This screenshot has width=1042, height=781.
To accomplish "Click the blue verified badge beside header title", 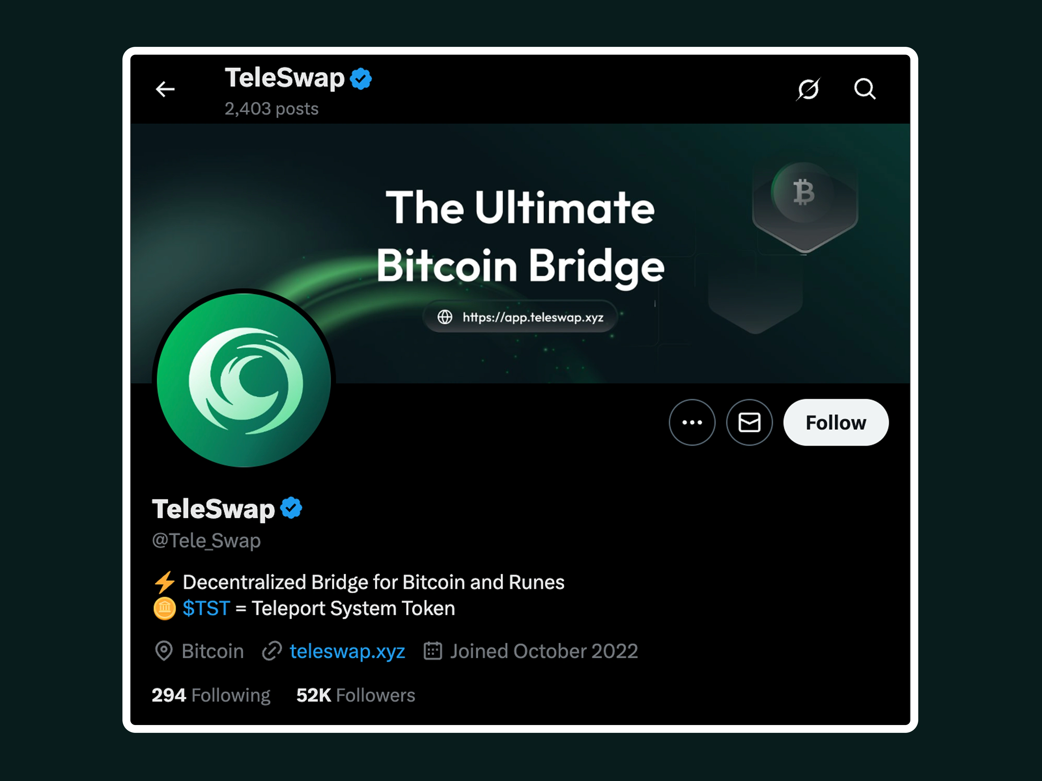I will 361,79.
